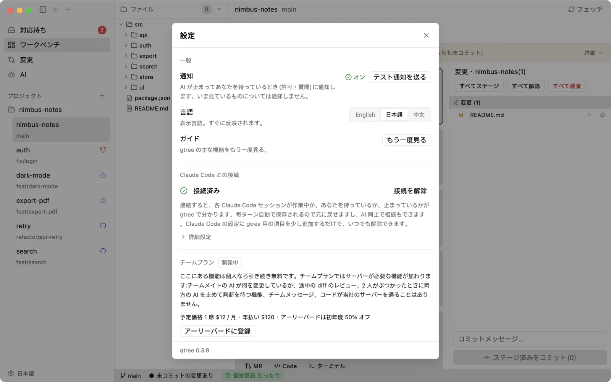
Task: Open the 詳細 dropdown
Action: point(593,53)
